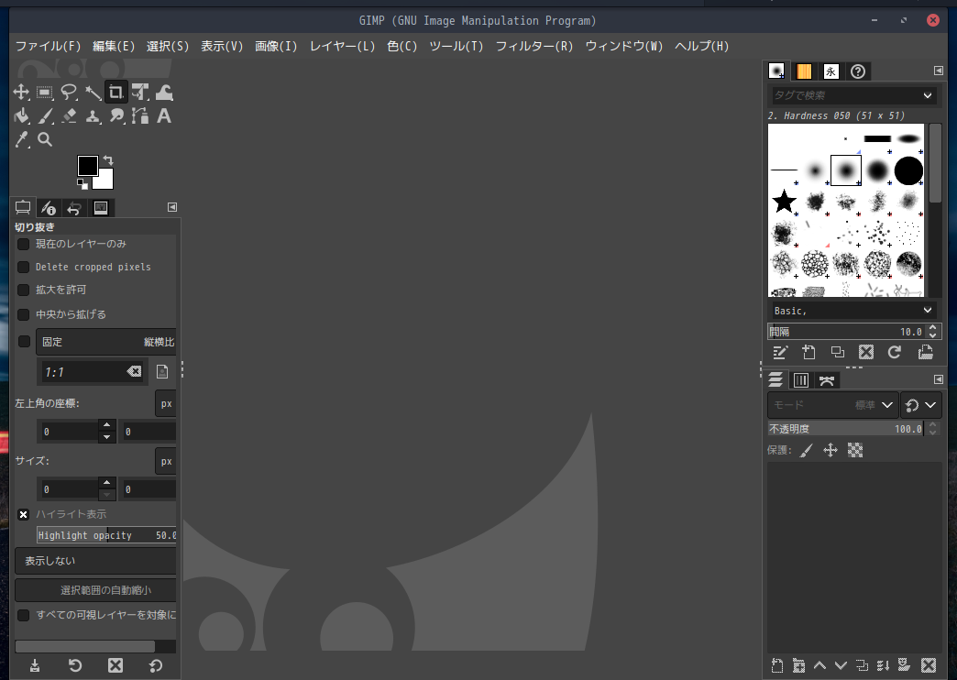
Task: Select the Clone stamp tool
Action: (x=93, y=116)
